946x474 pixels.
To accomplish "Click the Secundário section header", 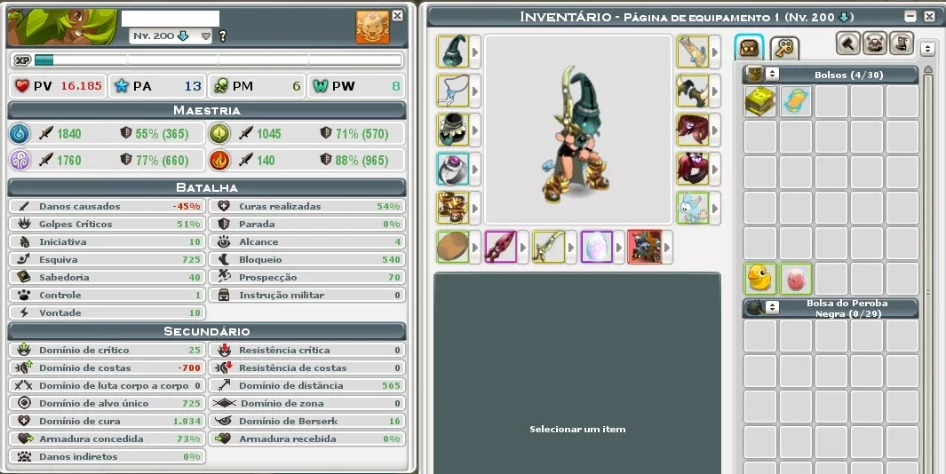I will pos(207,331).
